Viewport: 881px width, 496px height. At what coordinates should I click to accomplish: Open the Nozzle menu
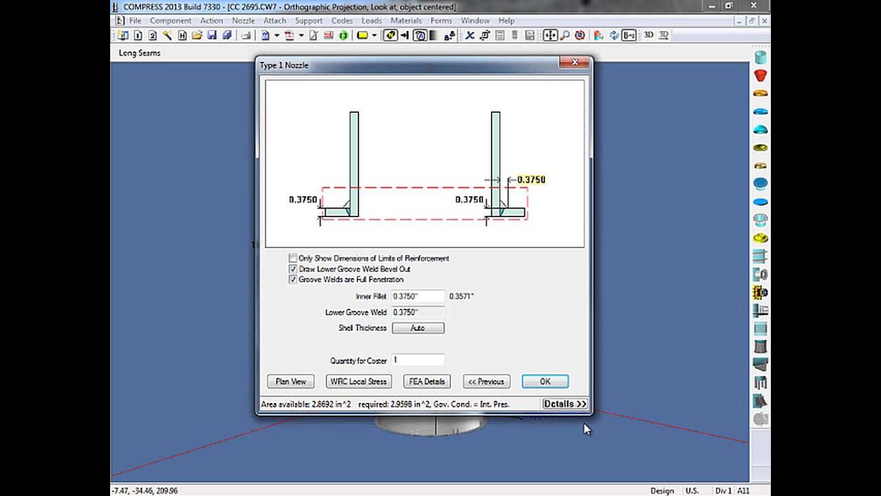click(x=243, y=21)
